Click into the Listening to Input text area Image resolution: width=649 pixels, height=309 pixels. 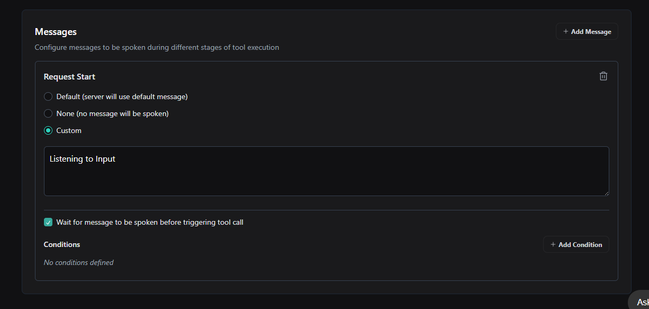(x=326, y=171)
